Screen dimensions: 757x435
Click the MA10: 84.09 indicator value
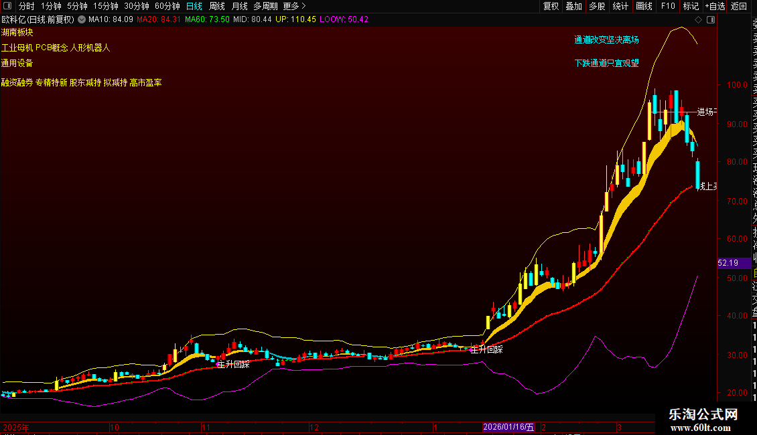(x=111, y=19)
